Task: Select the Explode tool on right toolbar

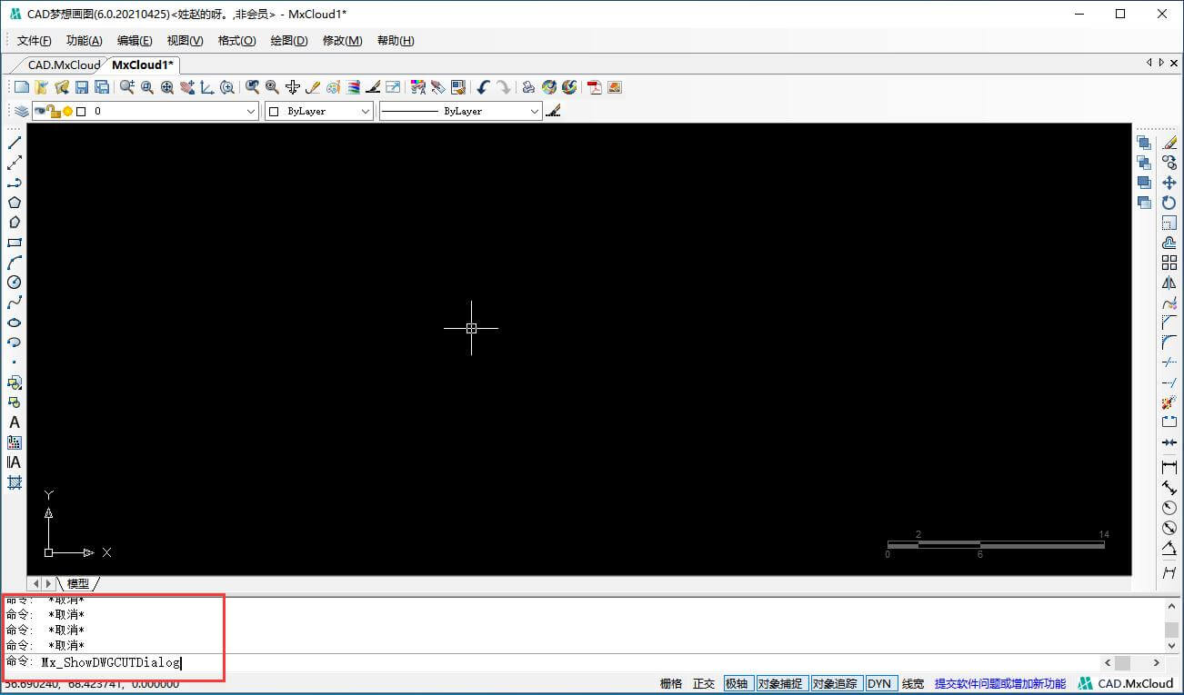Action: (1169, 402)
